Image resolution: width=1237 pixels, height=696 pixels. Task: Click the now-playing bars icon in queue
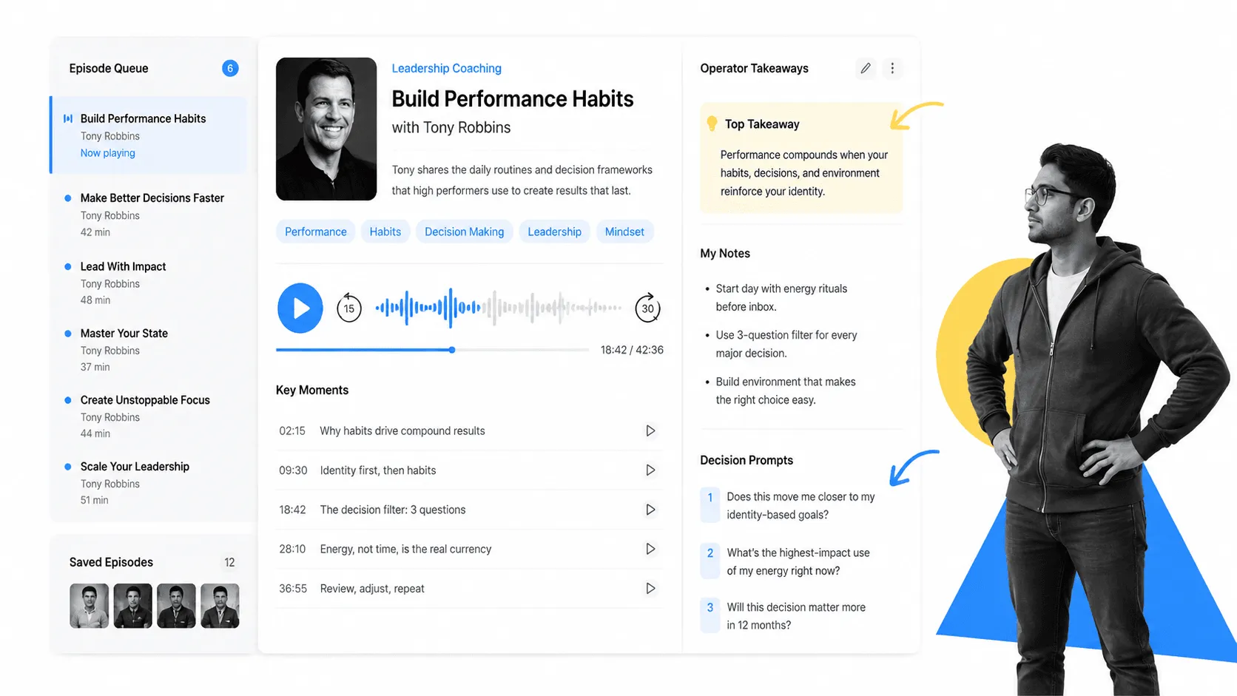pos(68,118)
